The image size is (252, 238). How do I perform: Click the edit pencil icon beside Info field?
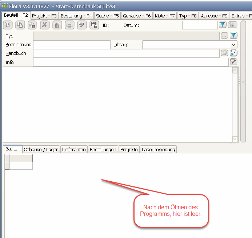click(x=233, y=62)
